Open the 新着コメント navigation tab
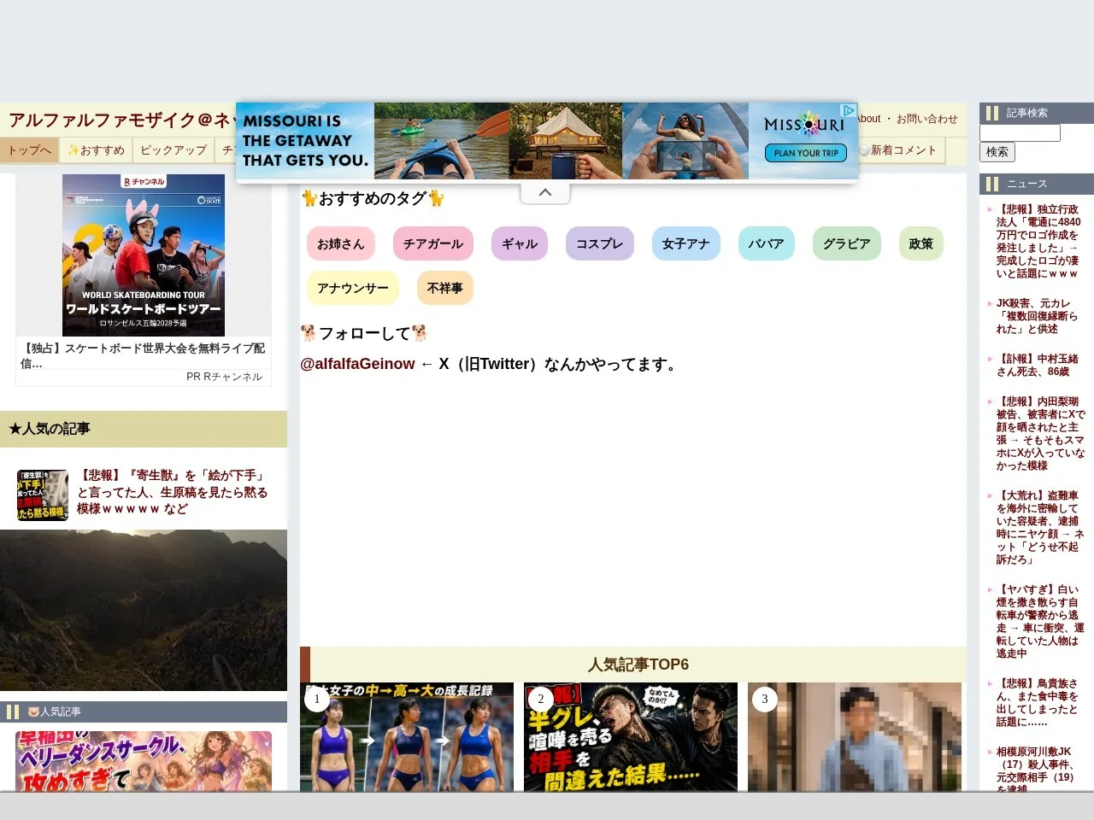 (x=899, y=150)
